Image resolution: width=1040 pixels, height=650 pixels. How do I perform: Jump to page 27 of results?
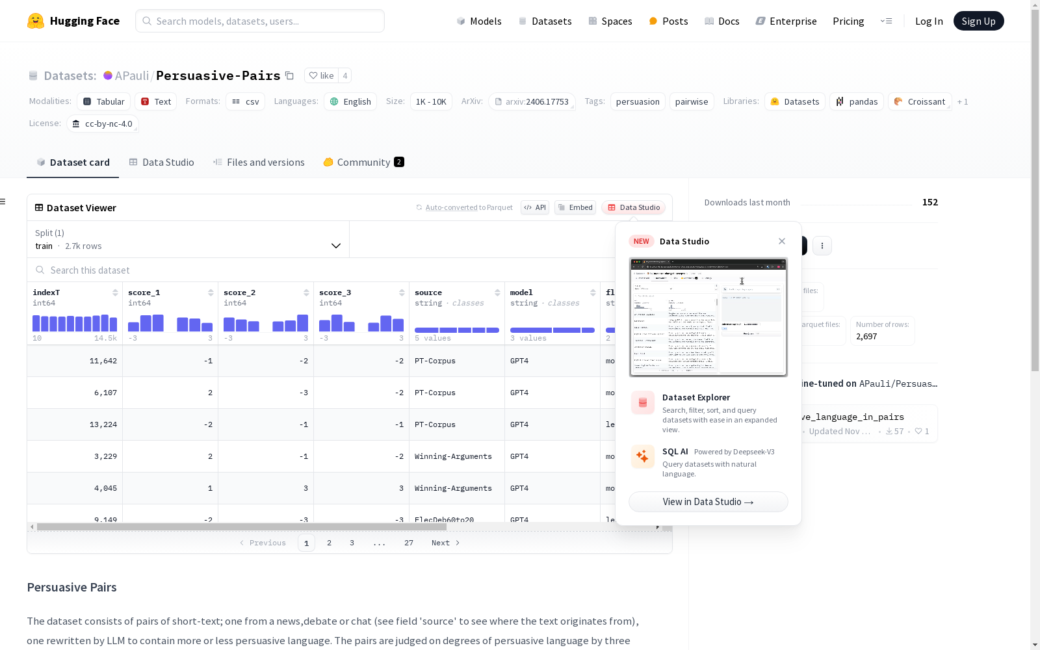click(409, 543)
